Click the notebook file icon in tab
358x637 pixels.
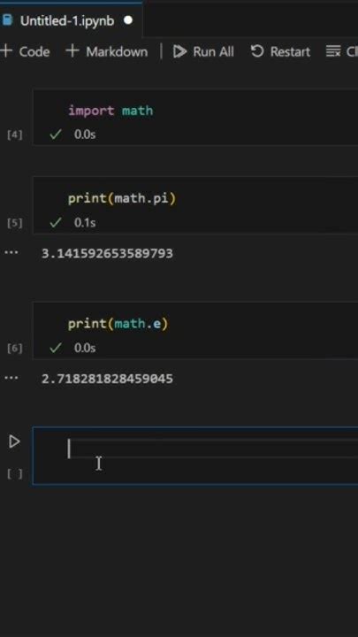coord(6,20)
